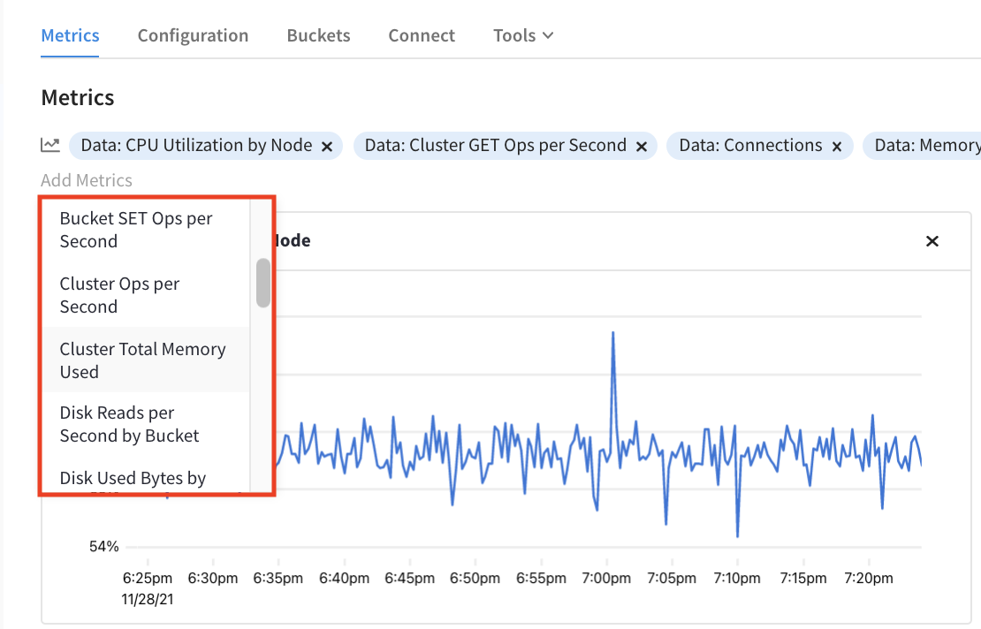
Task: Switch to the Configuration tab
Action: tap(193, 35)
